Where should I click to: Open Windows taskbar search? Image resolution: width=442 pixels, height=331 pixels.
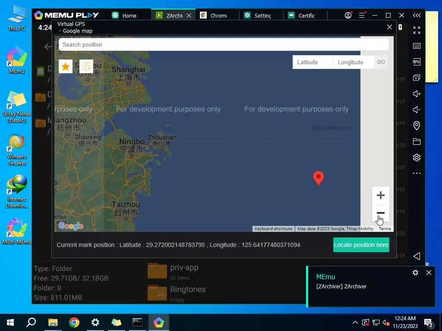click(31, 322)
